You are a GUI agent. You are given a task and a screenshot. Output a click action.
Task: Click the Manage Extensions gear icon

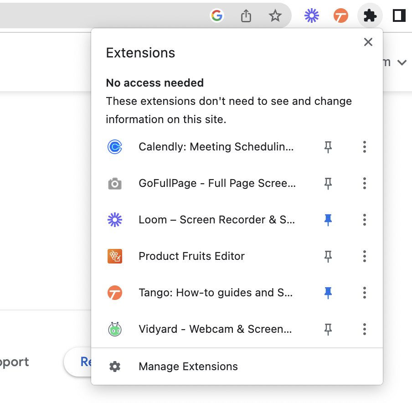115,367
